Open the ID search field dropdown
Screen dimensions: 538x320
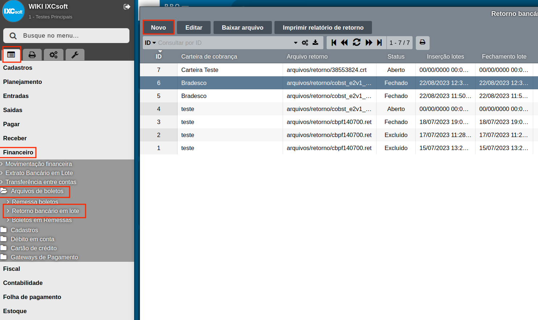150,43
